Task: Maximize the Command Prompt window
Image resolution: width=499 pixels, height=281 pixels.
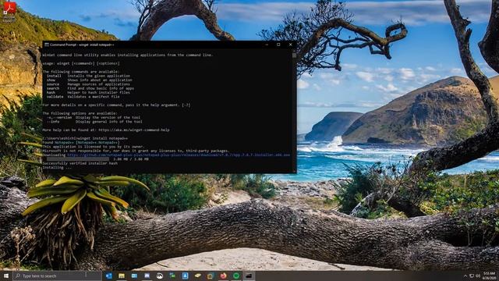Action: click(278, 45)
